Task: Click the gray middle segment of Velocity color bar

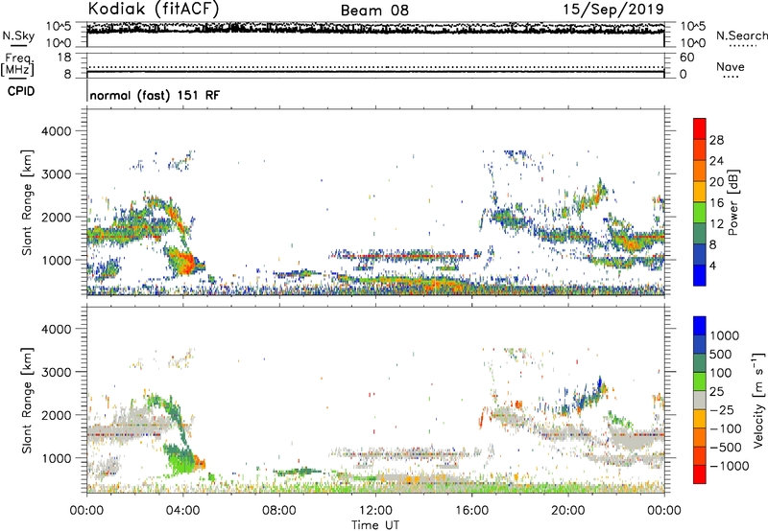Action: coord(700,400)
